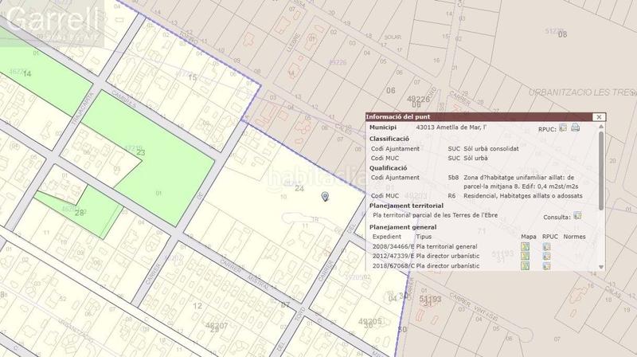The height and width of the screenshot is (357, 637).
Task: Click the print icon in info panel
Action: click(x=575, y=127)
